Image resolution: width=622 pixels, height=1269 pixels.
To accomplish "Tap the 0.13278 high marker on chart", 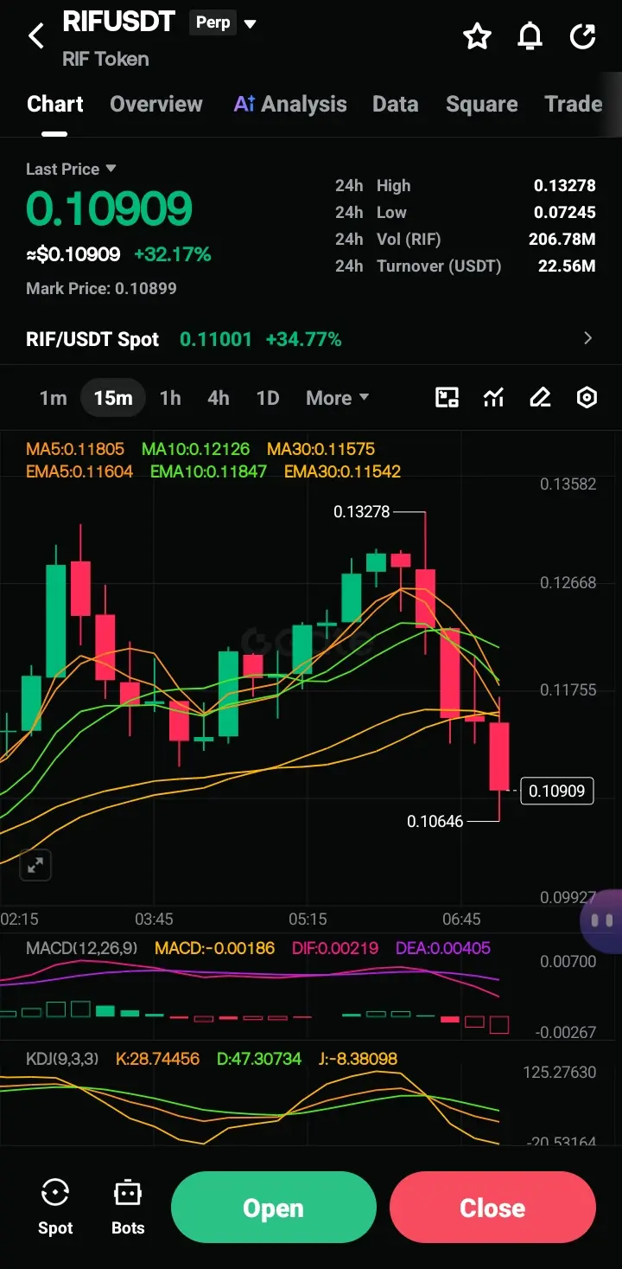I will tap(362, 512).
